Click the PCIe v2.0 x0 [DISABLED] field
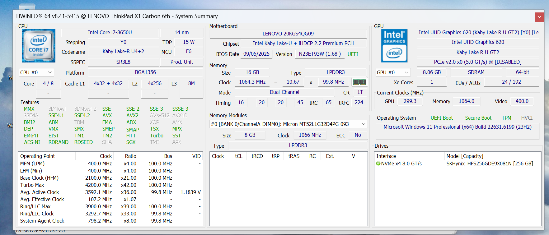 coord(478,62)
